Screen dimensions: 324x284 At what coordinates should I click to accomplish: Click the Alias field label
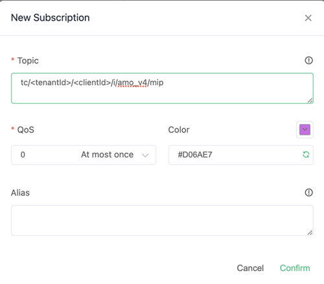pyautogui.click(x=20, y=193)
